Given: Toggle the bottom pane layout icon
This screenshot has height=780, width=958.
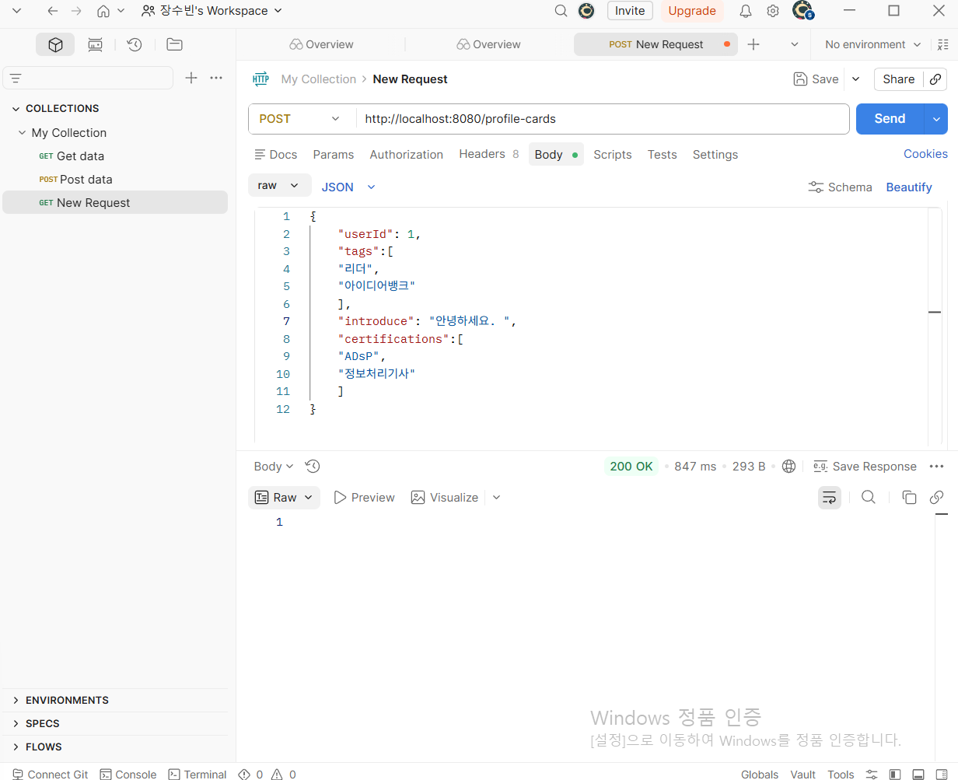Looking at the screenshot, I should click(x=918, y=775).
